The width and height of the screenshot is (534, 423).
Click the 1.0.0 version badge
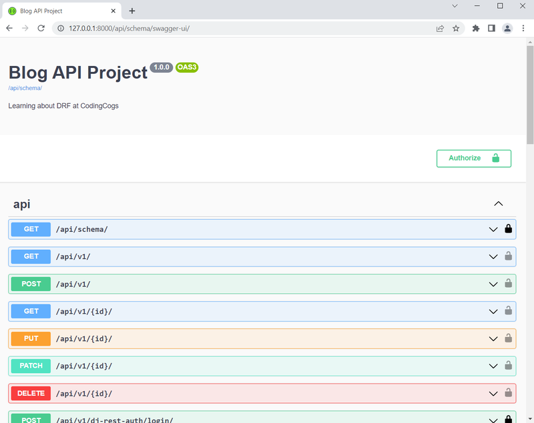click(x=162, y=67)
